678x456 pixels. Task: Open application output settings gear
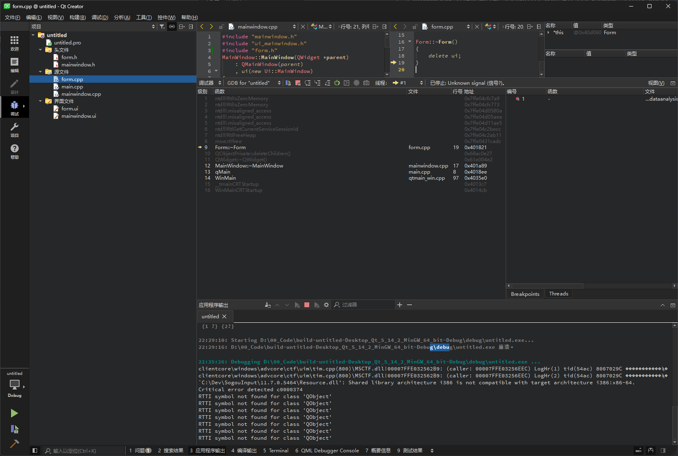[326, 305]
